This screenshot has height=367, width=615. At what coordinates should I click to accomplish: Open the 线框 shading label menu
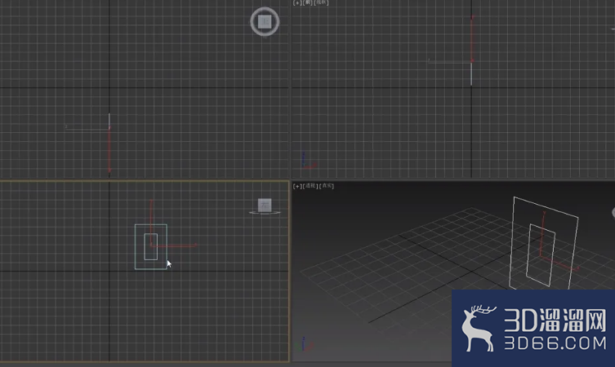[x=321, y=2]
